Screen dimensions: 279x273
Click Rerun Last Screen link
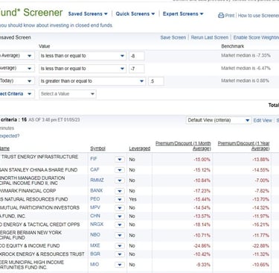(x=210, y=37)
